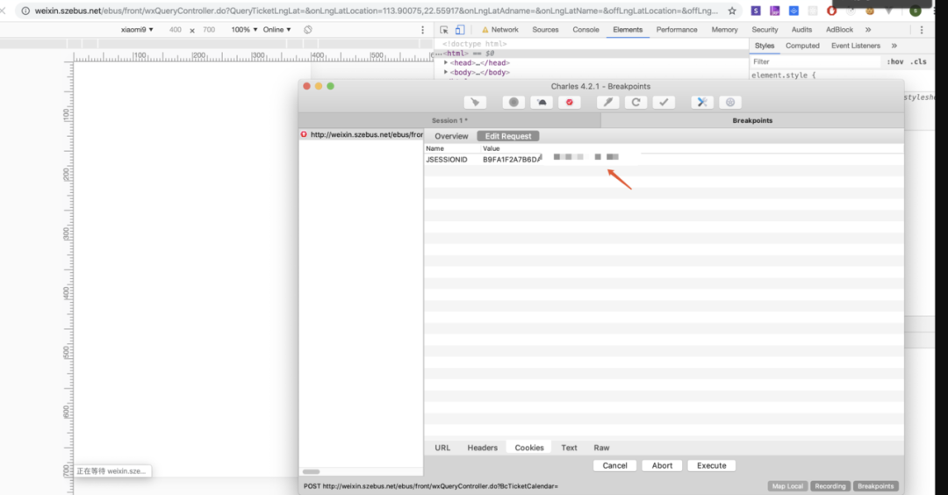
Task: Open the AdBlock panel in DevTools
Action: 839,30
